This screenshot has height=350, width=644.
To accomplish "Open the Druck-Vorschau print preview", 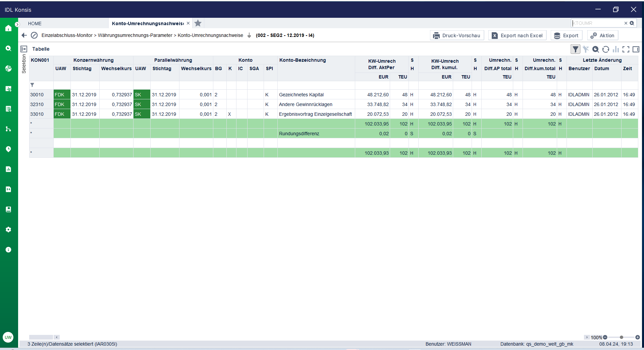I will point(457,36).
